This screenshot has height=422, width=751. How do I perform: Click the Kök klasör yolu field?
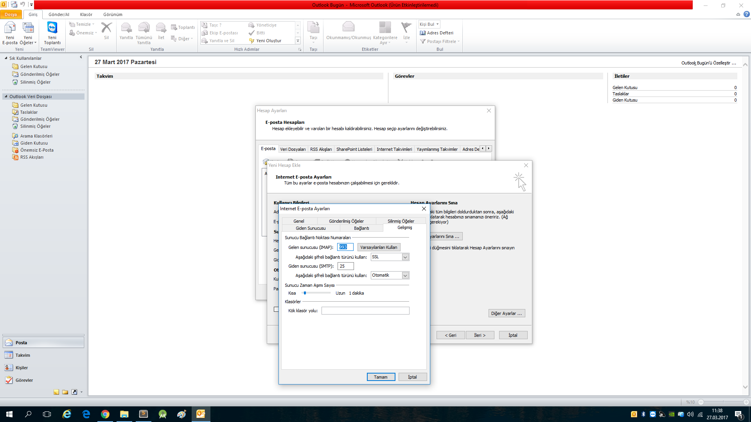(365, 311)
